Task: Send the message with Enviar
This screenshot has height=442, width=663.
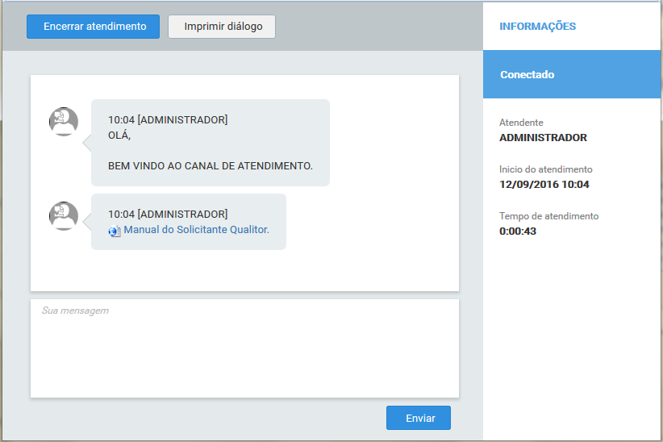Action: click(419, 418)
